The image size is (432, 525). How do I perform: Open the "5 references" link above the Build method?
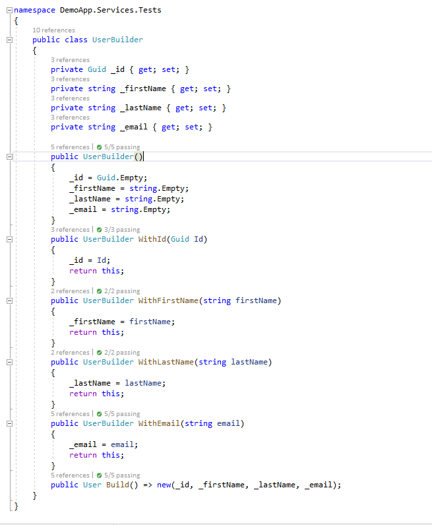pos(69,475)
